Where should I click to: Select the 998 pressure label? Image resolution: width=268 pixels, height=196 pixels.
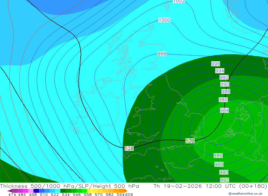pyautogui.click(x=162, y=54)
